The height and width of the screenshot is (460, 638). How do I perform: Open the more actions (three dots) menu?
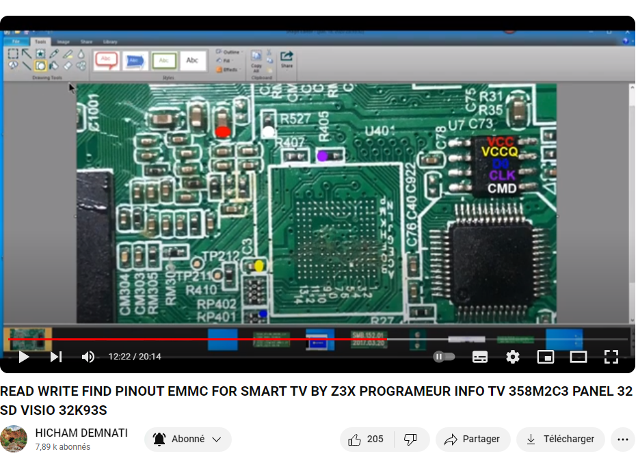pyautogui.click(x=622, y=439)
